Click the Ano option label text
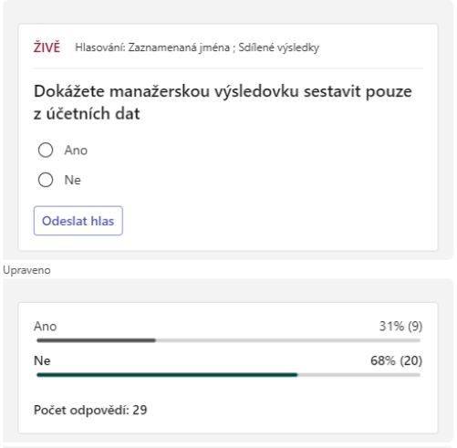This screenshot has width=457, height=448. coord(76,151)
